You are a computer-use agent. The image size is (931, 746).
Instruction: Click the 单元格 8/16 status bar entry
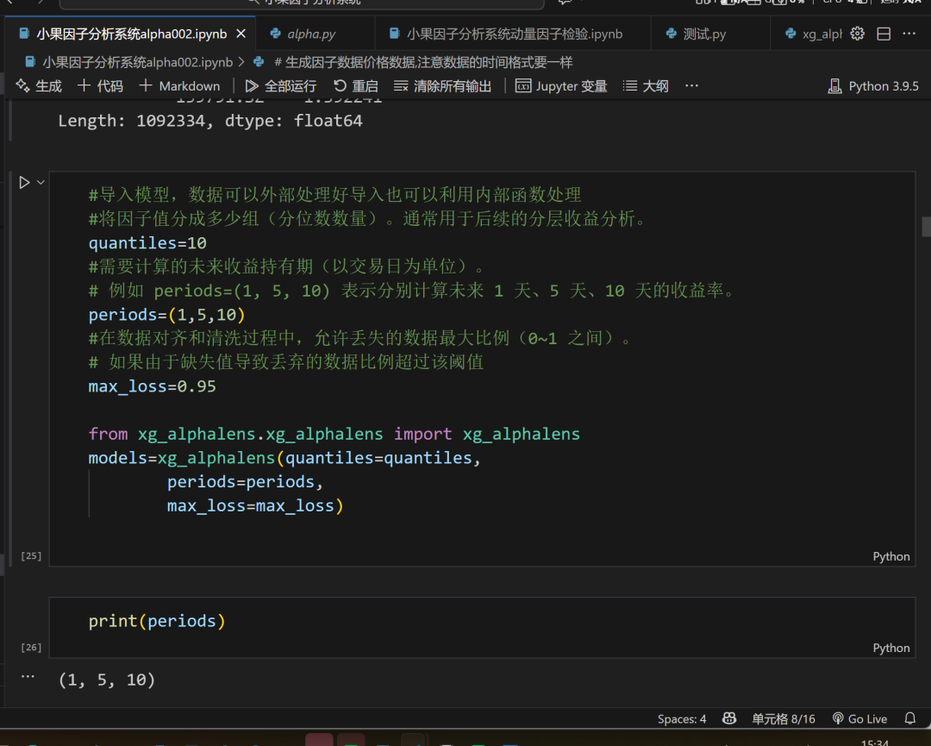point(783,719)
